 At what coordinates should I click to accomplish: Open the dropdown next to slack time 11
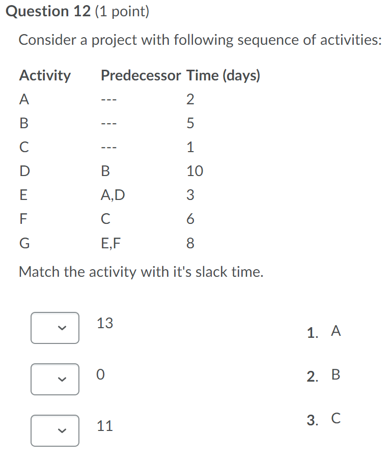click(54, 431)
